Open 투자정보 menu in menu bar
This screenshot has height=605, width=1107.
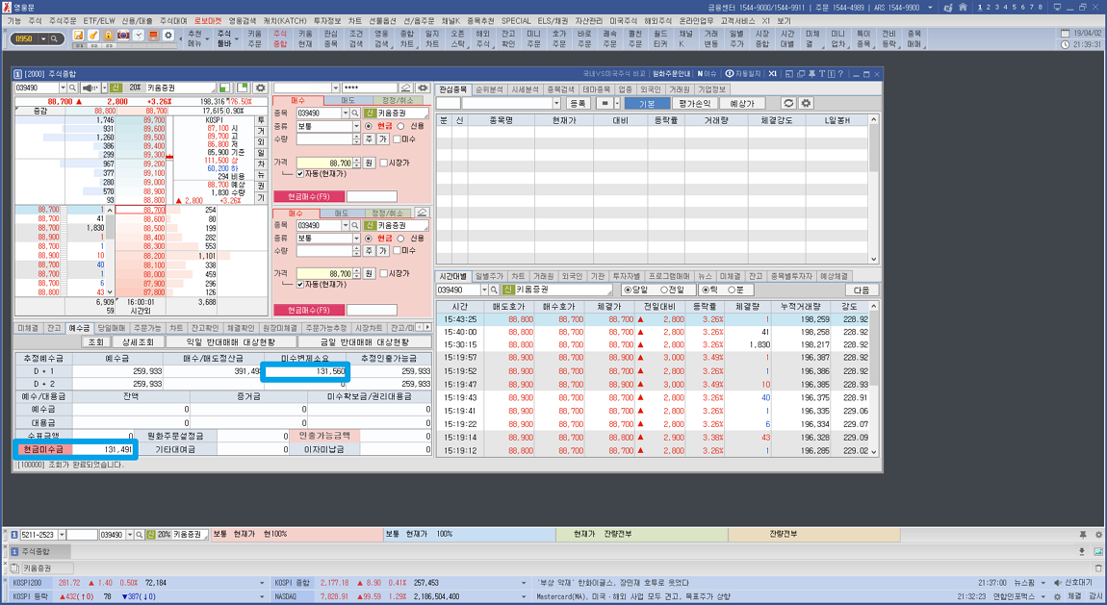pyautogui.click(x=327, y=21)
